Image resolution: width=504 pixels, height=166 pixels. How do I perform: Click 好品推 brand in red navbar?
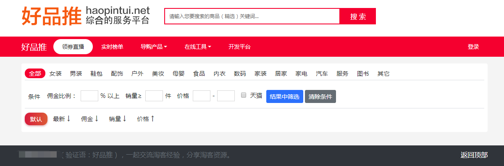pyautogui.click(x=34, y=47)
